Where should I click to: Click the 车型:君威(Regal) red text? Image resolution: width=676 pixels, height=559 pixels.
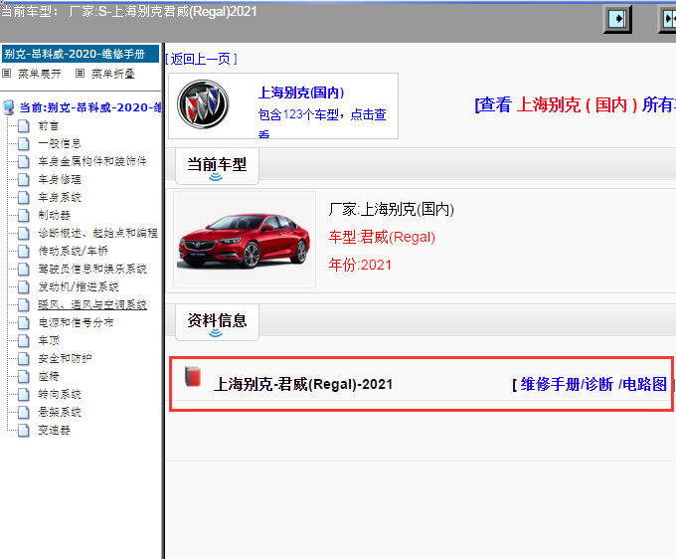[x=382, y=238]
